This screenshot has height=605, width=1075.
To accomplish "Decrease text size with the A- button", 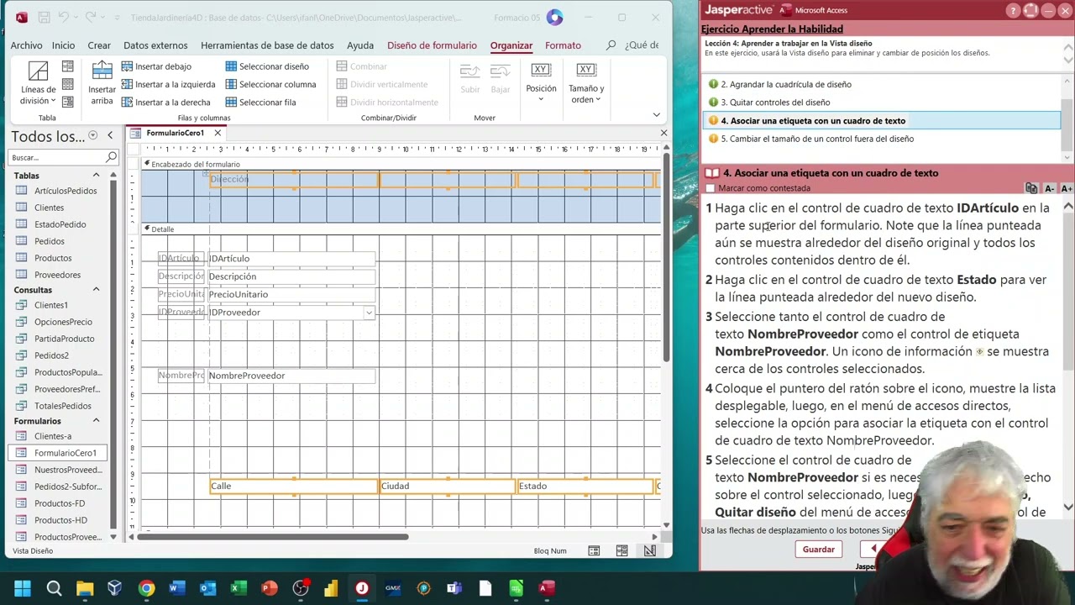I will coord(1049,188).
